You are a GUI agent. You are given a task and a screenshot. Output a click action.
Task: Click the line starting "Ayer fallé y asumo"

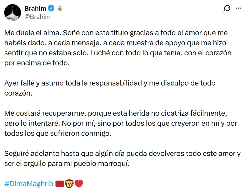[x=110, y=83]
